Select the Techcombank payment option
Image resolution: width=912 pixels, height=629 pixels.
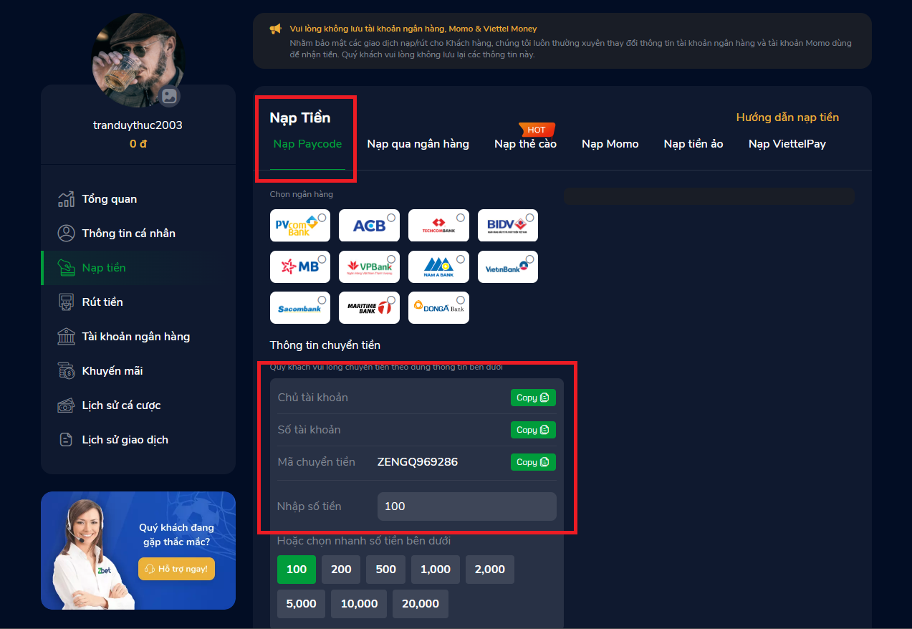click(438, 225)
